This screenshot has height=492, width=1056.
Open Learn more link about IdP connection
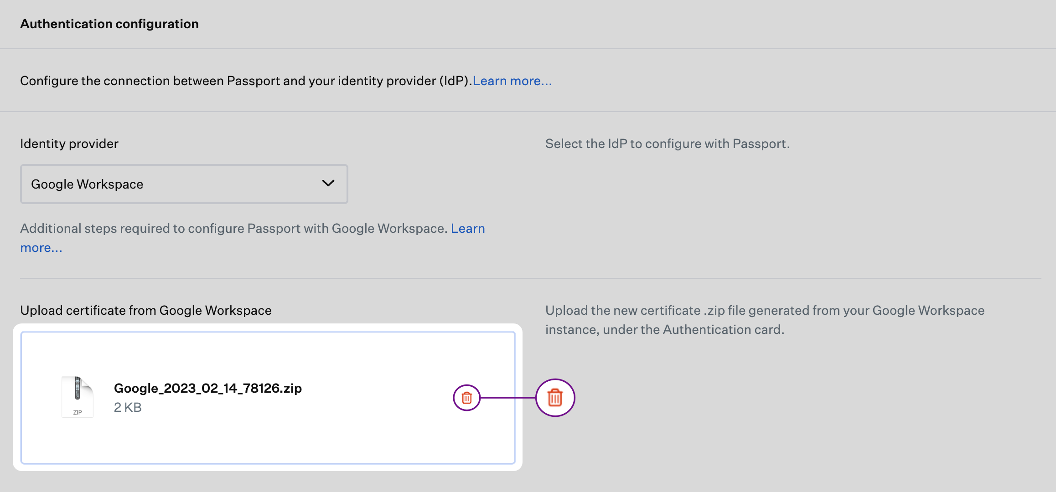tap(512, 81)
